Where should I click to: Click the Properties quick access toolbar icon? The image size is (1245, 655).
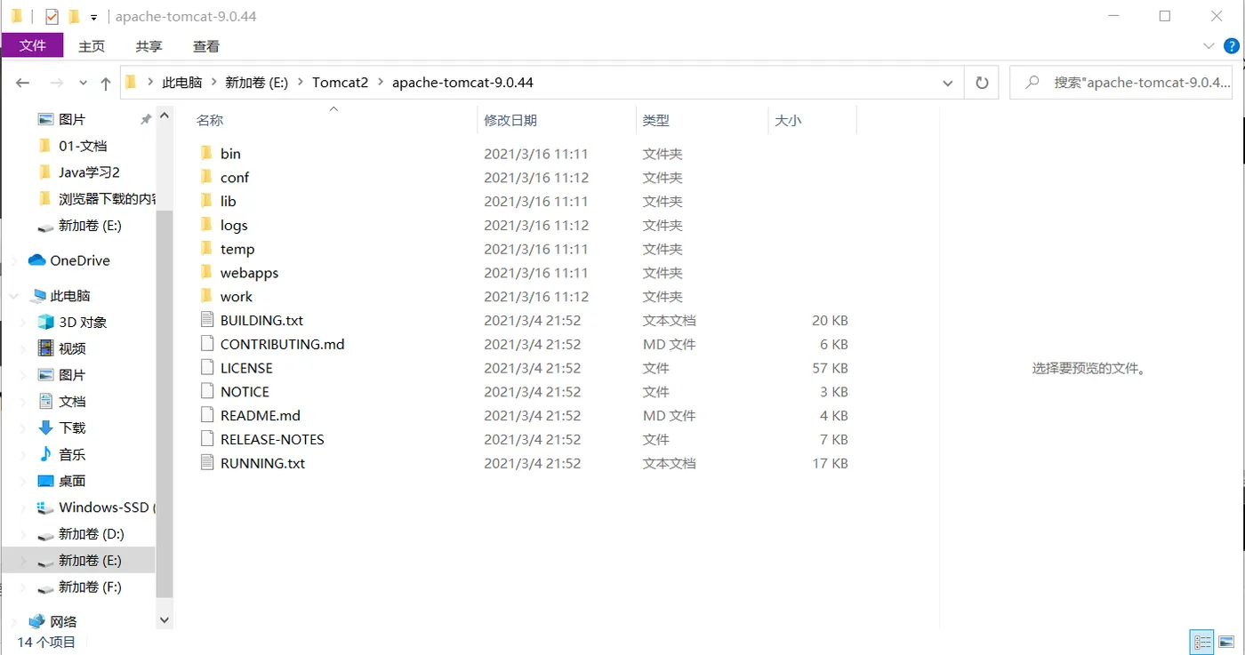point(52,16)
